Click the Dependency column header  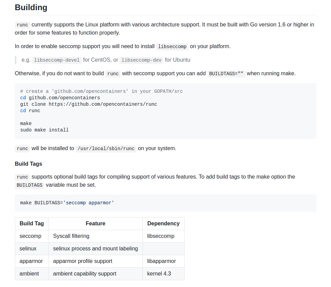click(164, 224)
